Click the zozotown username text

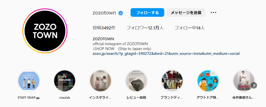(x=104, y=13)
